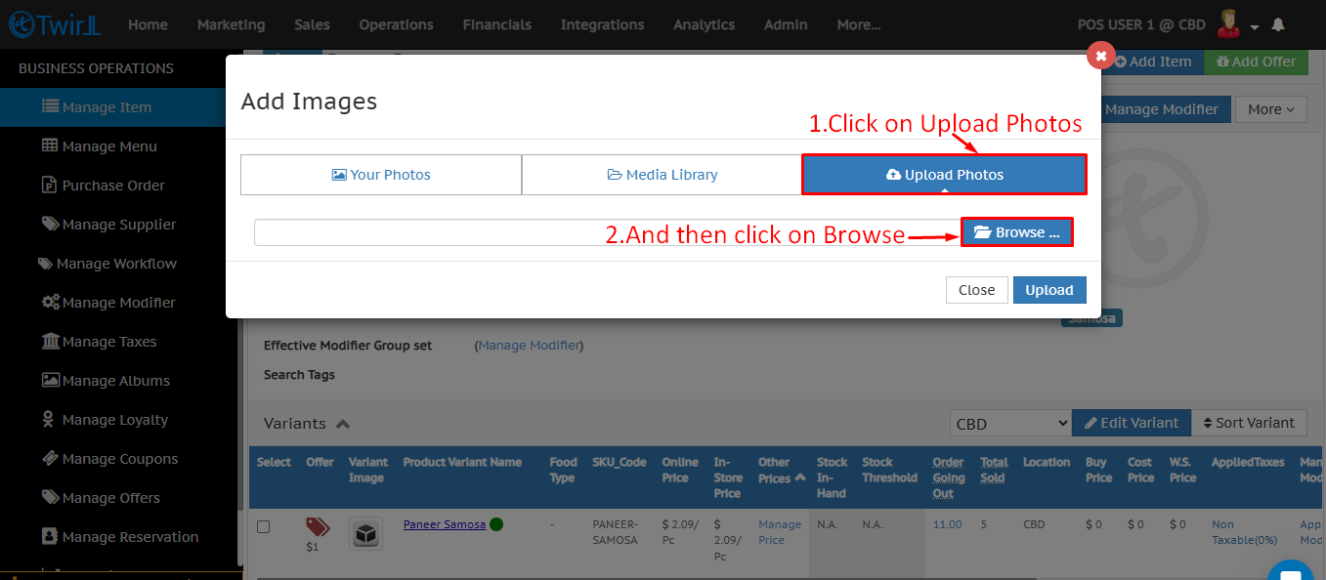Viewport: 1326px width, 580px height.
Task: Click the Paneer Samosa variant image thumbnail
Action: [365, 533]
